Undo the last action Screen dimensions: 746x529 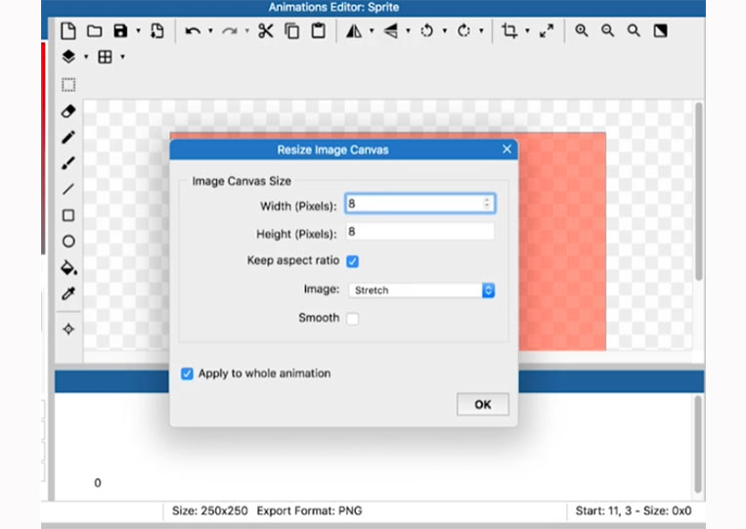[193, 31]
